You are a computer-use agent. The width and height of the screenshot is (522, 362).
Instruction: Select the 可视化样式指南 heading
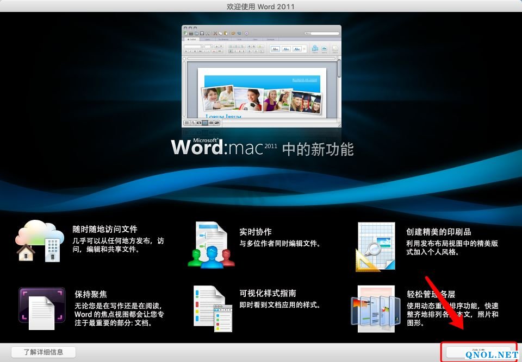tap(268, 293)
